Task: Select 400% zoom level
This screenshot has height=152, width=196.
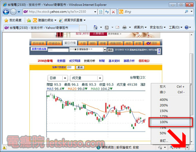Action: click(171, 100)
